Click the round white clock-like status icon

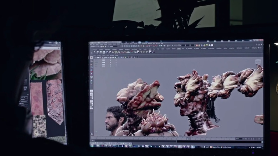[x=210, y=45]
